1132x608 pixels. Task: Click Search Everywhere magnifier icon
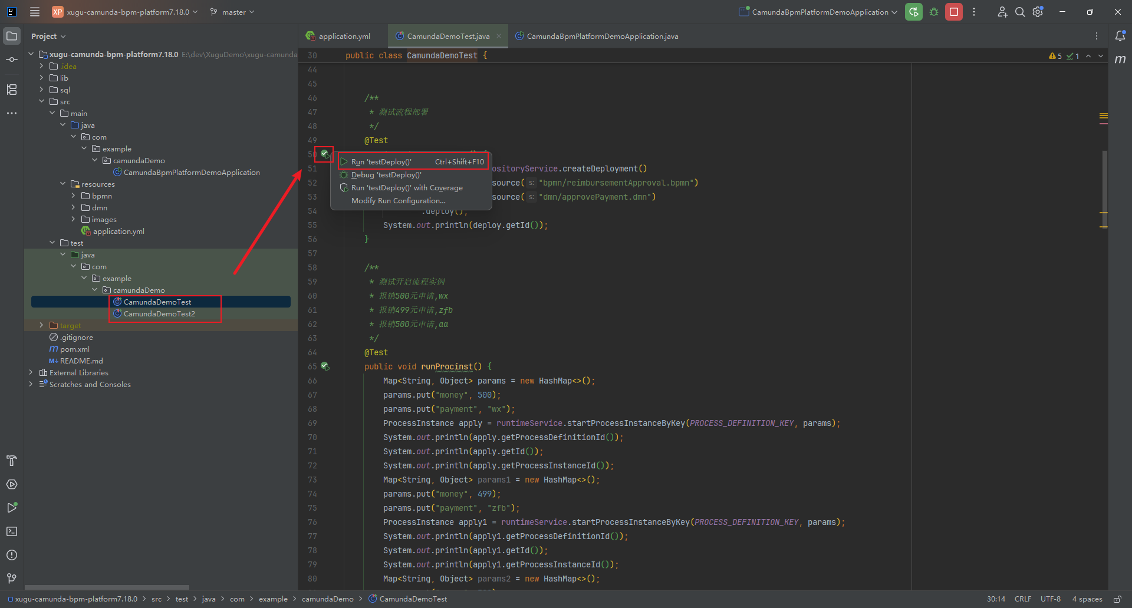pos(1019,12)
